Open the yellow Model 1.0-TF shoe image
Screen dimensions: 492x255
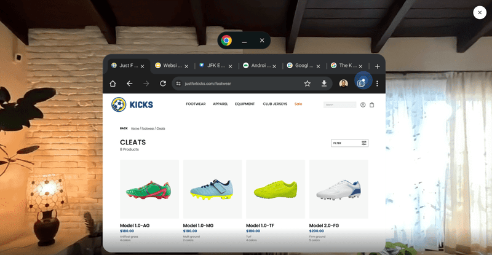(x=276, y=189)
